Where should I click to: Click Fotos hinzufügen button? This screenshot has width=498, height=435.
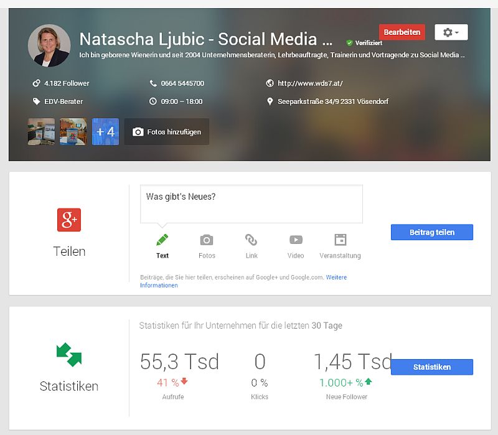tap(167, 132)
